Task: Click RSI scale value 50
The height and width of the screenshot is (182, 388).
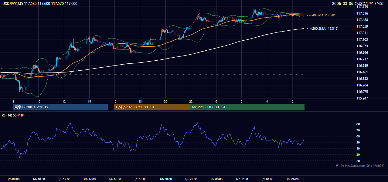Action: (358, 142)
